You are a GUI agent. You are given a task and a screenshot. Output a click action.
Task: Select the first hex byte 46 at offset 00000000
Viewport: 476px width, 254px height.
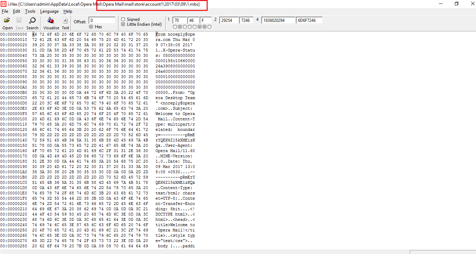[35, 34]
